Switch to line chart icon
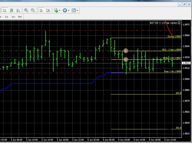This screenshot has height=143, width=192. 18,10
